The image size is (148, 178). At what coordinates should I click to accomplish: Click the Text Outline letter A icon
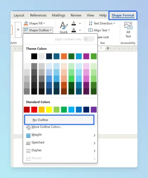pos(74,30)
